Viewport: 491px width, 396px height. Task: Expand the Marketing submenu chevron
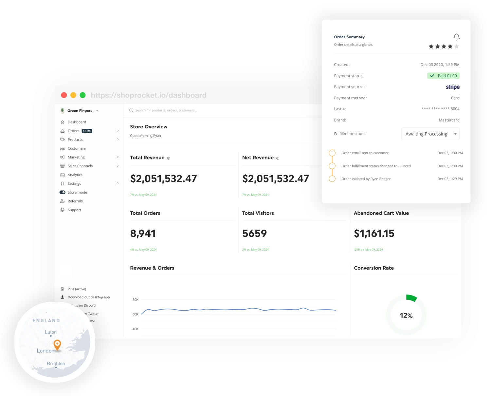click(118, 157)
